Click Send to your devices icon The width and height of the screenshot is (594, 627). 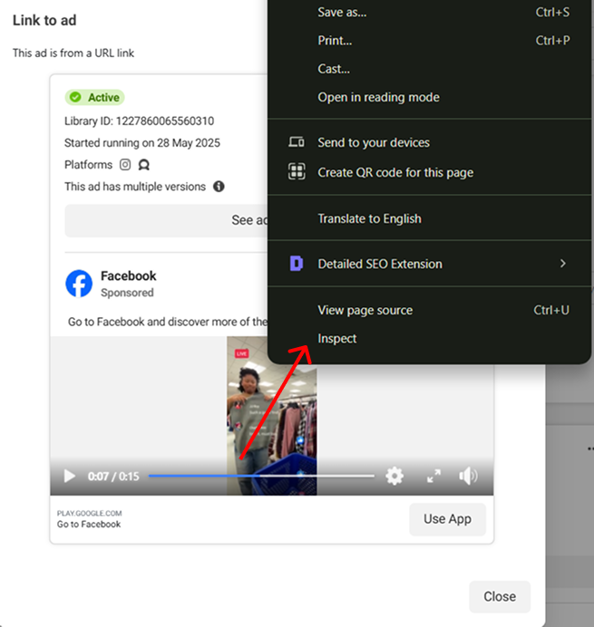coord(297,142)
